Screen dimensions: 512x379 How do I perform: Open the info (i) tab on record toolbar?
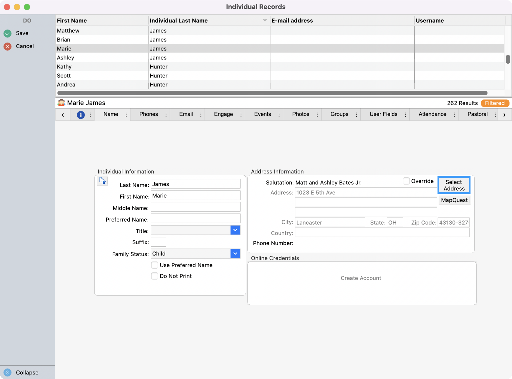tap(81, 115)
